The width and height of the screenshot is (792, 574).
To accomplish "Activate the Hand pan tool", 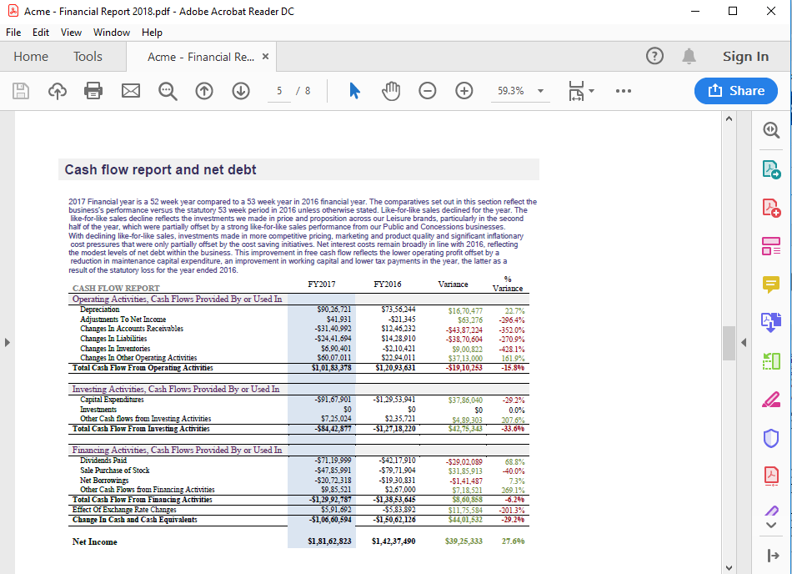I will (390, 91).
